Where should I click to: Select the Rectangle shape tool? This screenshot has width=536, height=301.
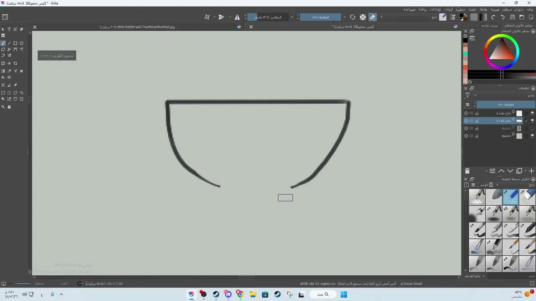click(15, 43)
